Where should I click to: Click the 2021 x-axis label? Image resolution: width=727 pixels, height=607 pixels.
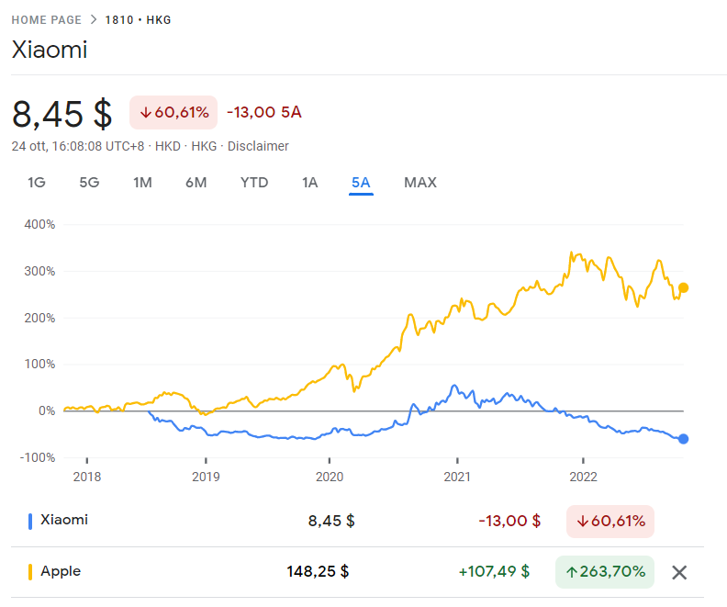457,477
